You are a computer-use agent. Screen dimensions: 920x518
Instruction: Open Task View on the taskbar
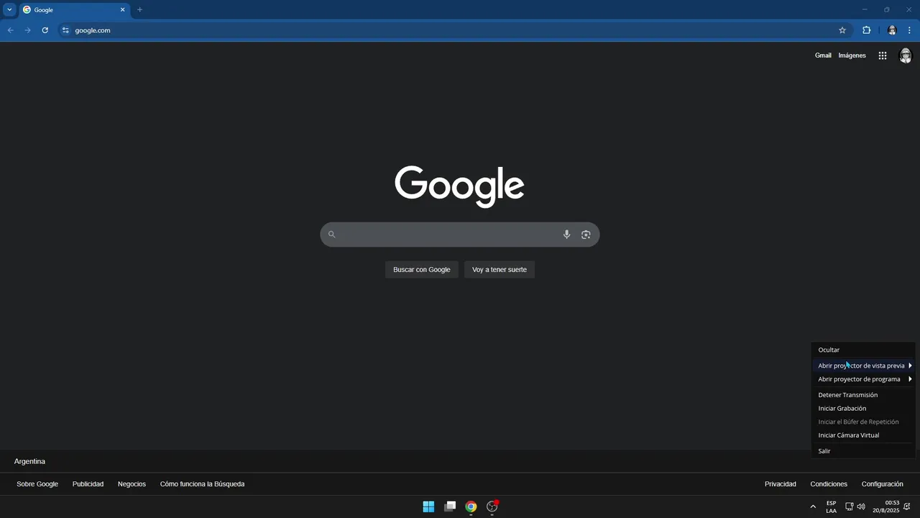(450, 506)
